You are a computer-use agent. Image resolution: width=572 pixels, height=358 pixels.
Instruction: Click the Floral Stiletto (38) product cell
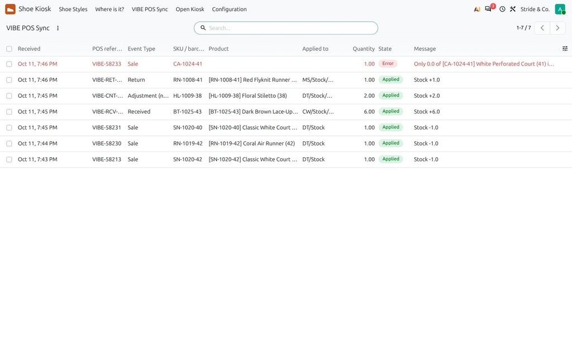point(247,96)
